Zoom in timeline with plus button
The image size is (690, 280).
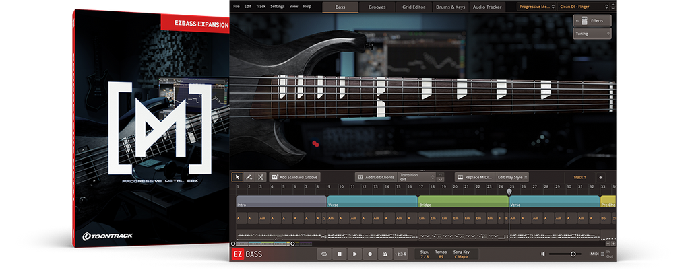pyautogui.click(x=613, y=244)
